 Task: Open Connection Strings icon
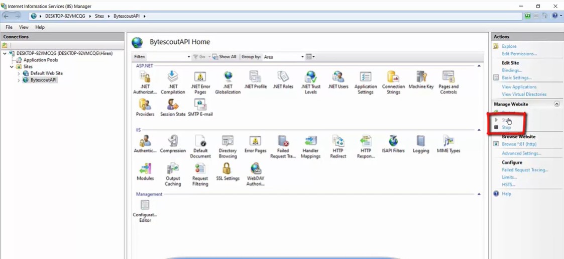393,82
